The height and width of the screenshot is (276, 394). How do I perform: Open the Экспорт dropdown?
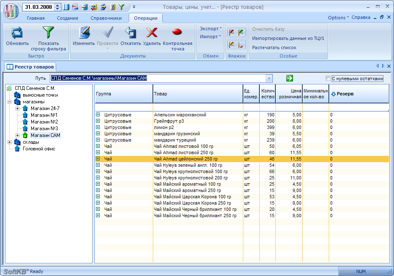210,29
